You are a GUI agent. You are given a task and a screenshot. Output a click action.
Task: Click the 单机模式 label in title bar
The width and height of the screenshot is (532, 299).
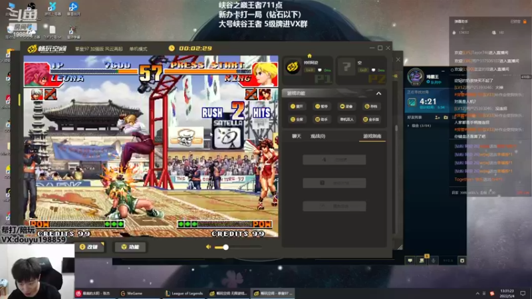pyautogui.click(x=138, y=49)
